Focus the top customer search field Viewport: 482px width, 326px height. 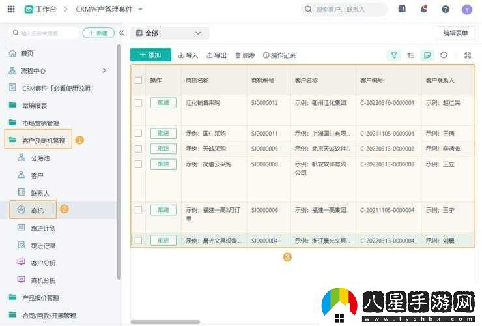click(x=345, y=10)
